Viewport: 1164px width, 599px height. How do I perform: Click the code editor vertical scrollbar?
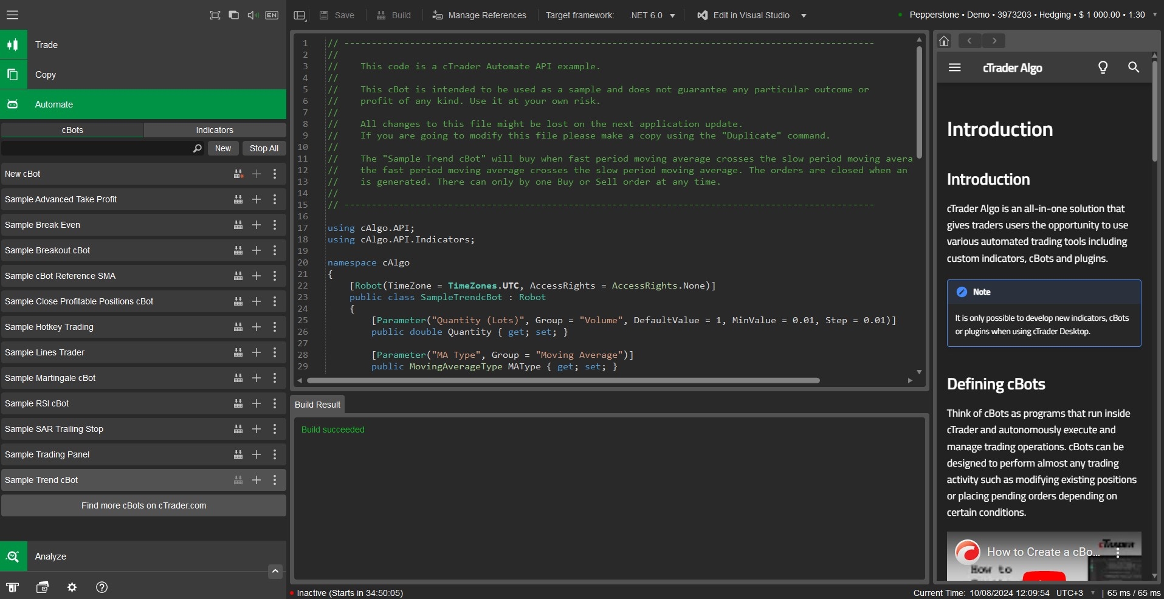click(919, 102)
